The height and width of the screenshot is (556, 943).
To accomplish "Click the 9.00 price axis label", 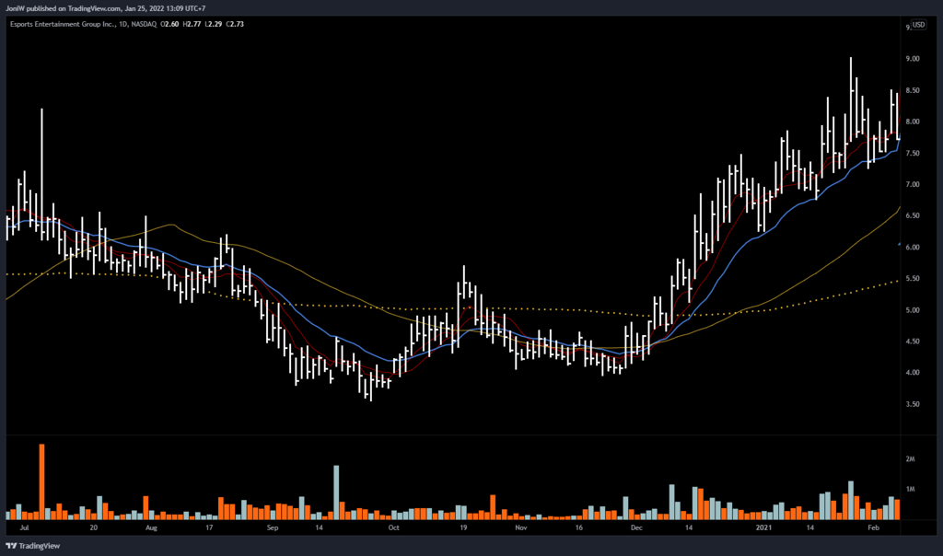I will point(914,59).
